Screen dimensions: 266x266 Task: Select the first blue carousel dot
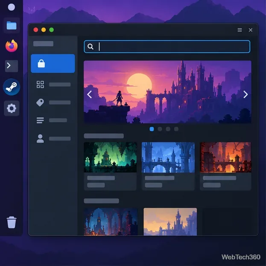[152, 129]
